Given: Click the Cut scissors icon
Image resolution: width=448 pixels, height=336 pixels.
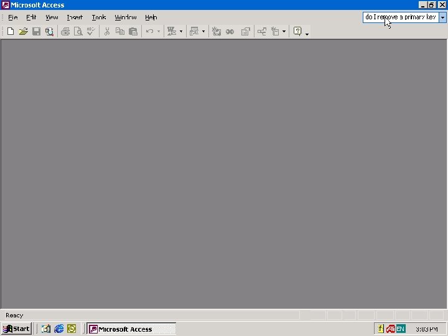Looking at the screenshot, I should tap(107, 31).
